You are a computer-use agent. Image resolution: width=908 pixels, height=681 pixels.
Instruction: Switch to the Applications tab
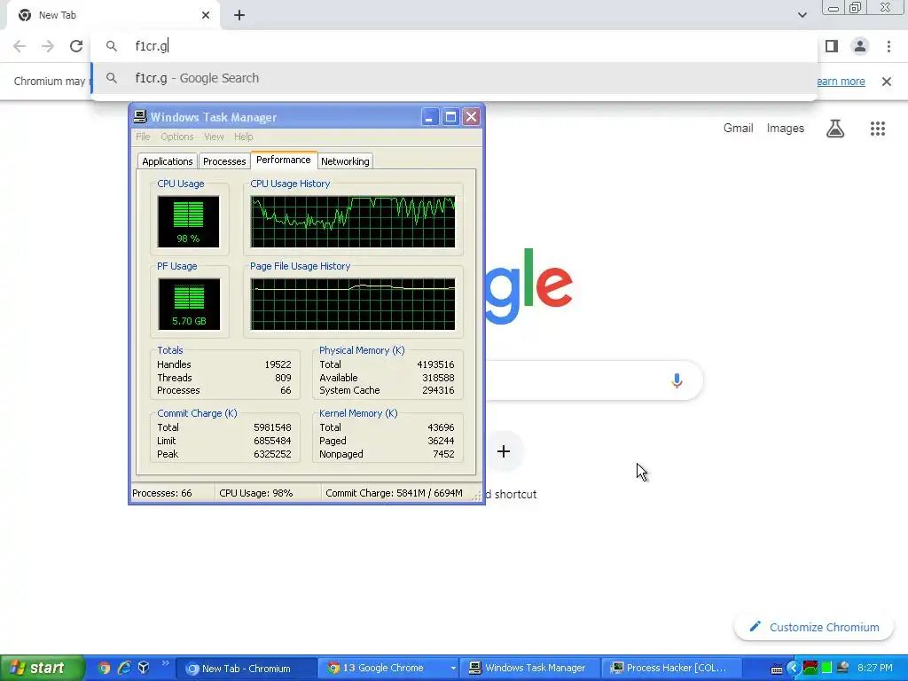pos(168,161)
